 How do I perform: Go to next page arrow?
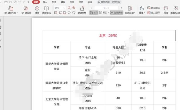click(121, 8)
